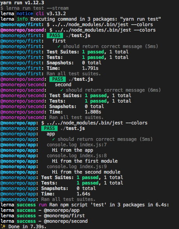This screenshot has height=229, width=179.
Task: Click '@monorepo/first: Snapshots: 0 total' line
Action: point(51,63)
